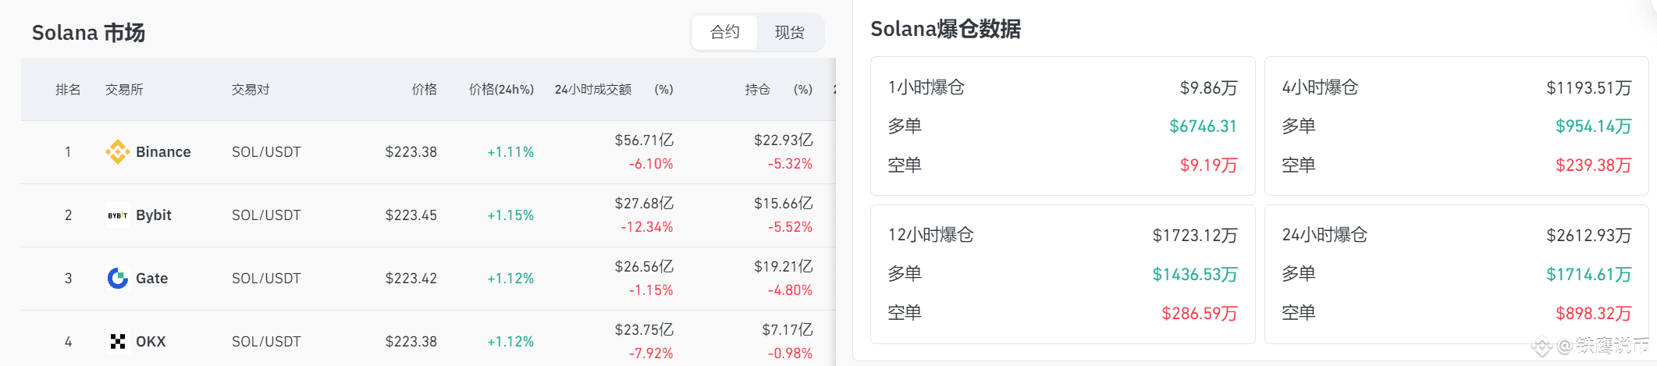Sort by the 价格(24h%) column header
The image size is (1657, 366).
click(501, 89)
